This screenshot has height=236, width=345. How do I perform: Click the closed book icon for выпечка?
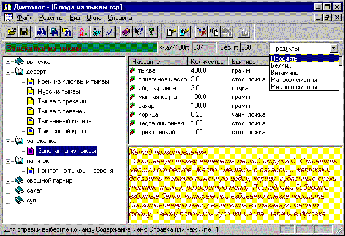pos(19,62)
